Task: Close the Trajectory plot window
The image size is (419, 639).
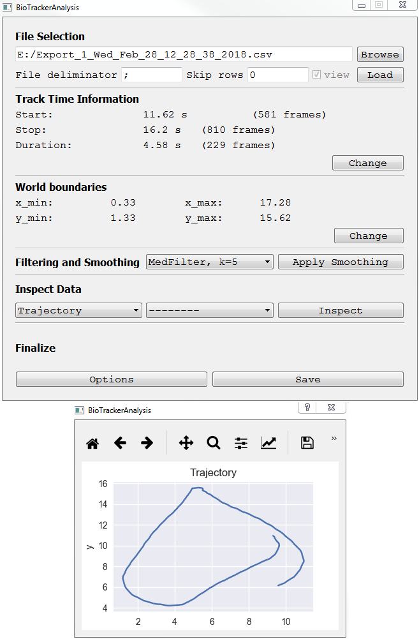Action: (x=331, y=407)
